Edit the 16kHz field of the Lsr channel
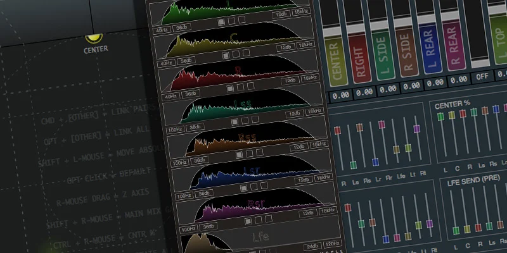 (x=323, y=177)
